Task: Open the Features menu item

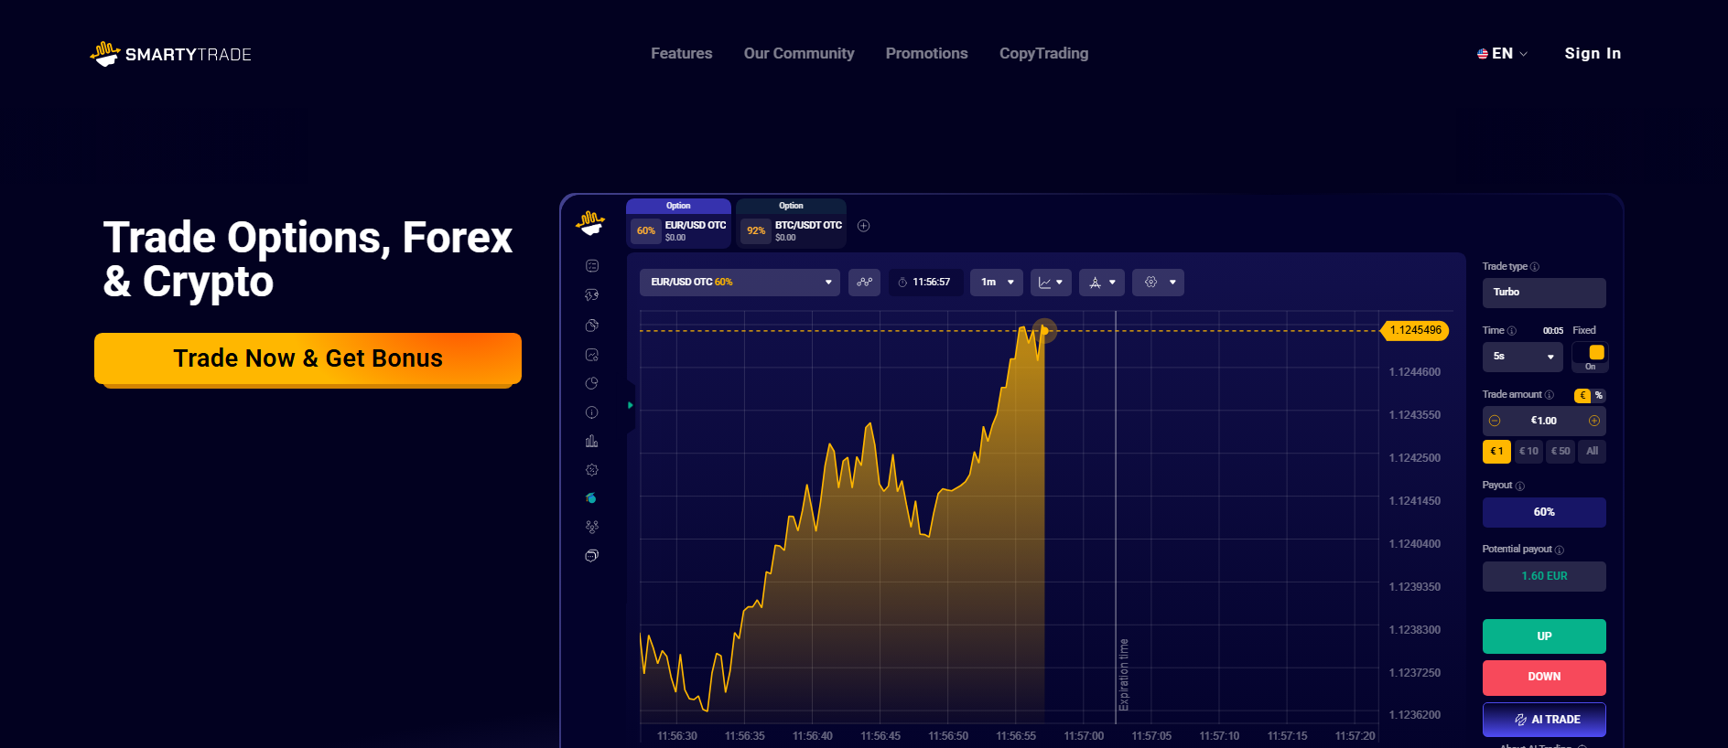Action: click(x=682, y=54)
